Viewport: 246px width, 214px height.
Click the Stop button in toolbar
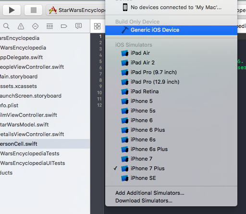[x=34, y=10]
